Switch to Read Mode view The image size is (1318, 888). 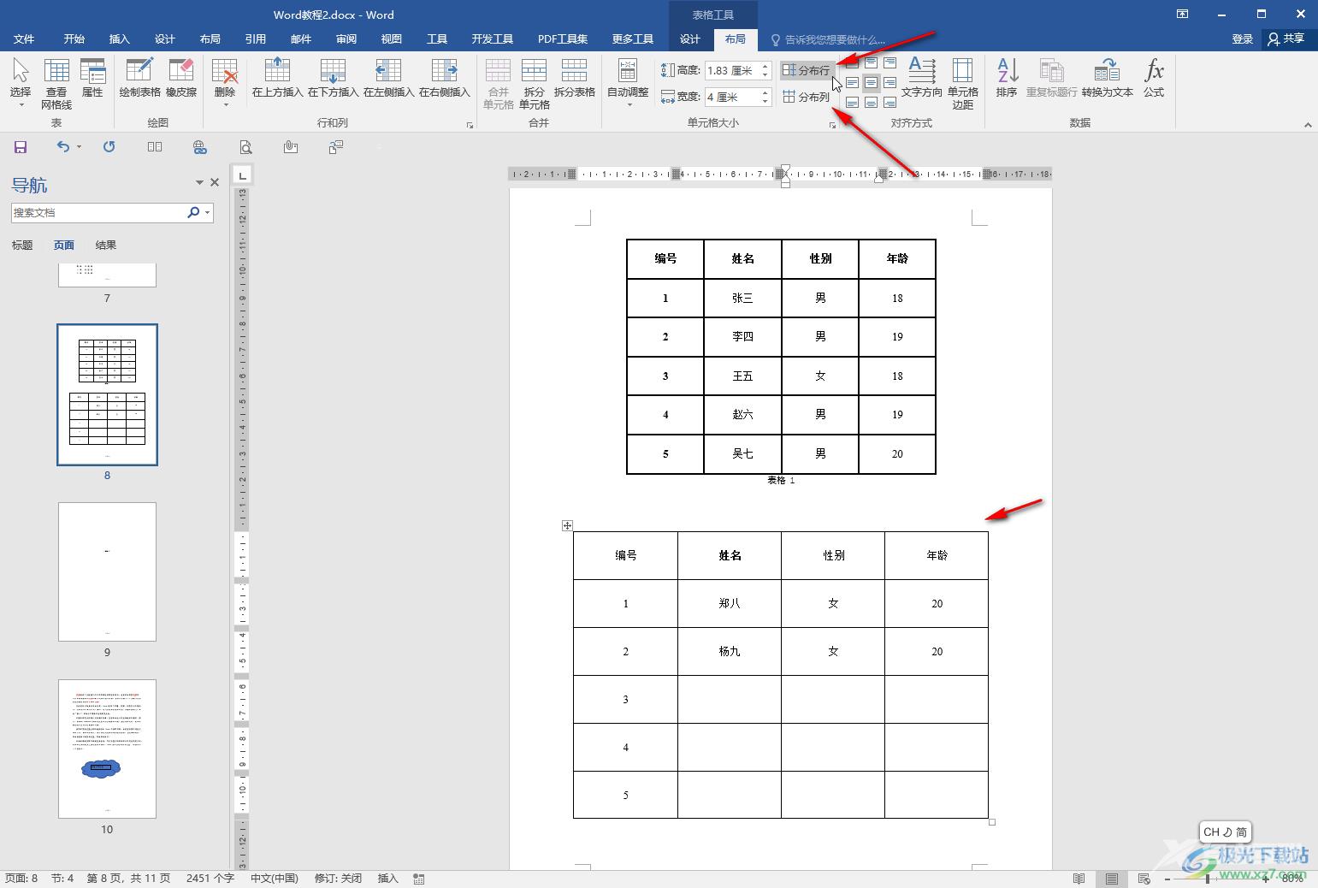pyautogui.click(x=1079, y=879)
